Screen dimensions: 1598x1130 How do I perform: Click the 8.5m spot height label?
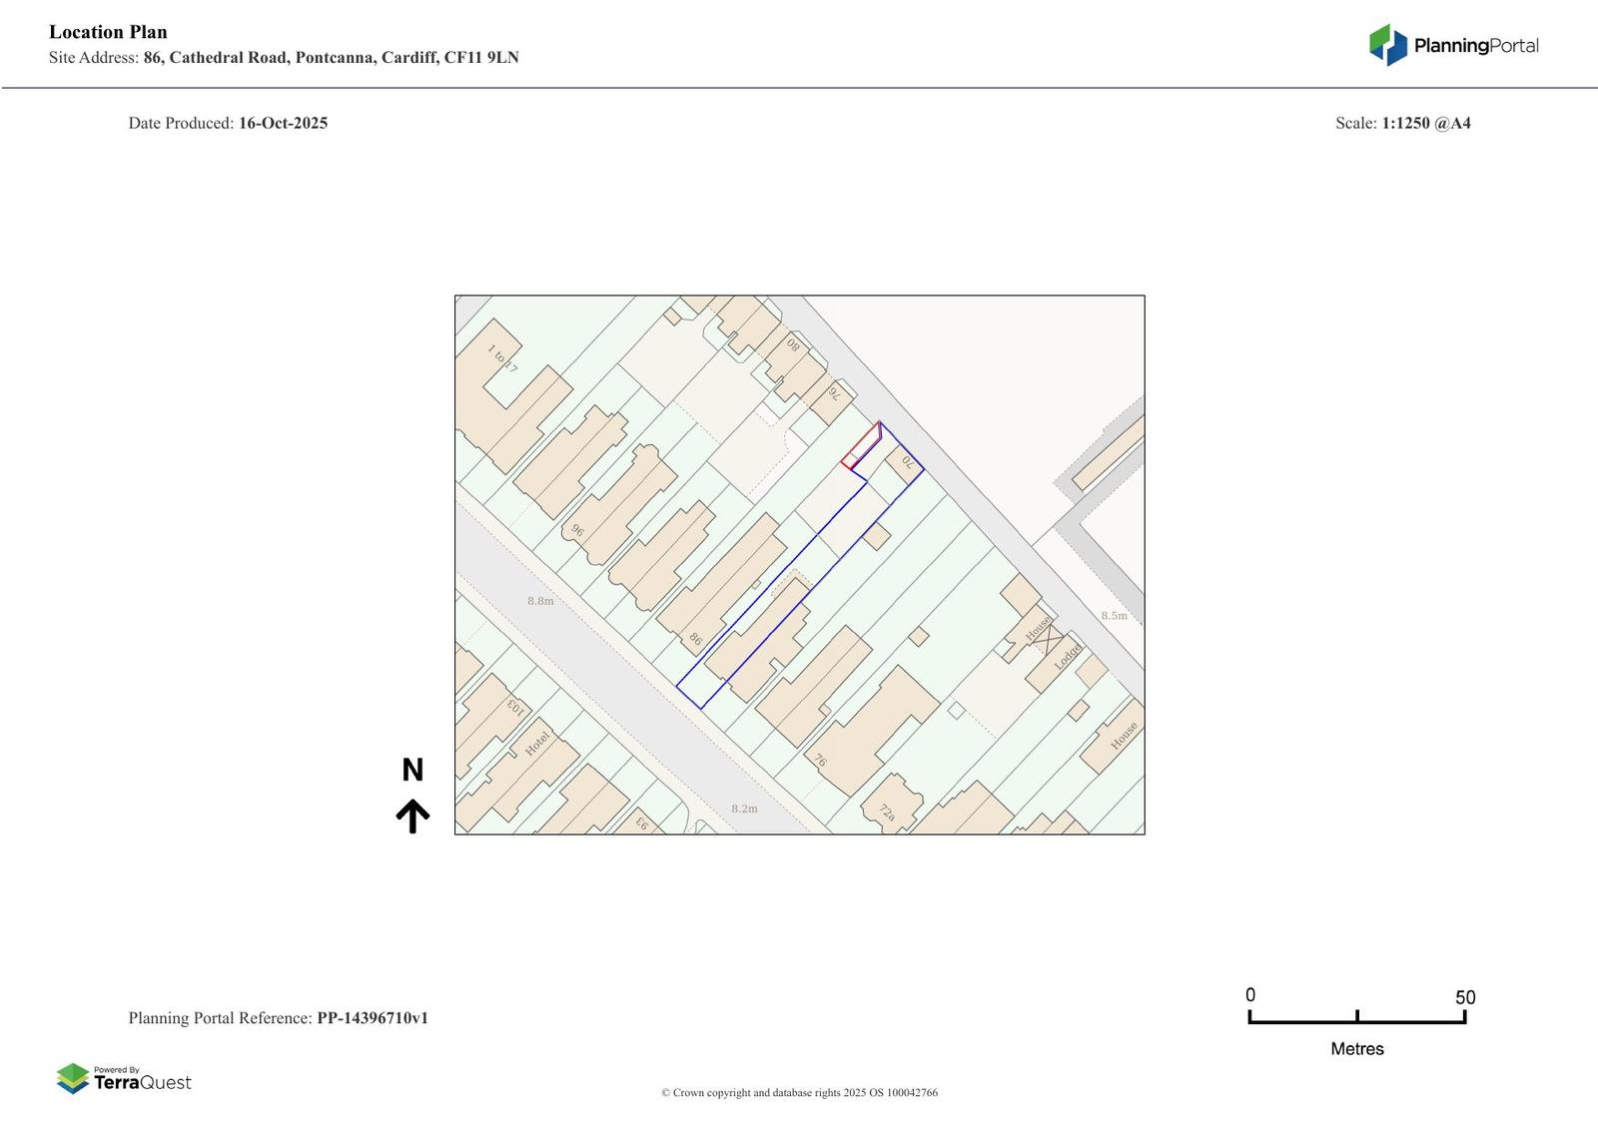tap(1114, 616)
